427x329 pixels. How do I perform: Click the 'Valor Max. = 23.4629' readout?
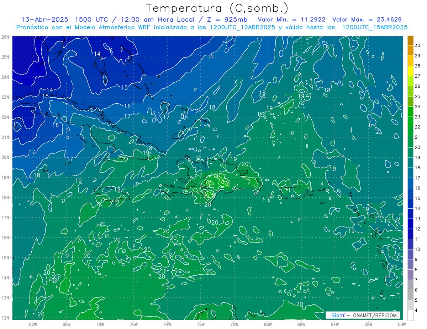(x=367, y=20)
